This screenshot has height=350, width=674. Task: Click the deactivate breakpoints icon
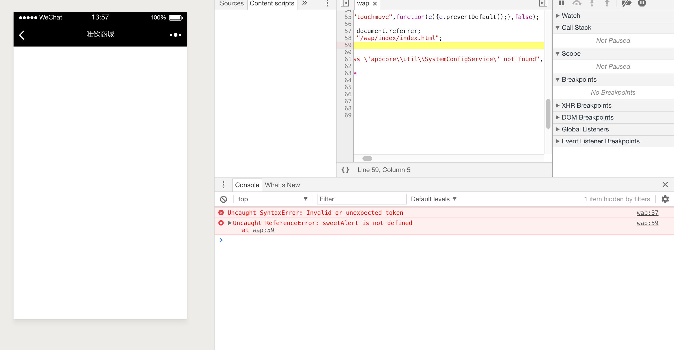(x=626, y=4)
